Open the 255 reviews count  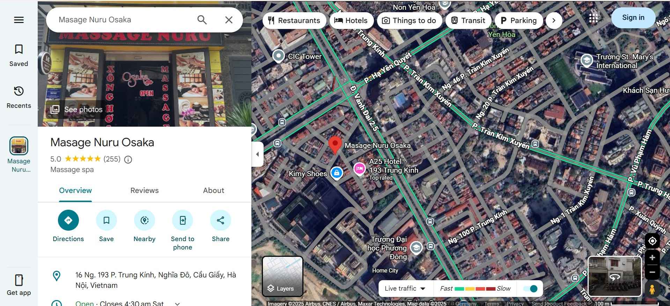click(x=112, y=159)
